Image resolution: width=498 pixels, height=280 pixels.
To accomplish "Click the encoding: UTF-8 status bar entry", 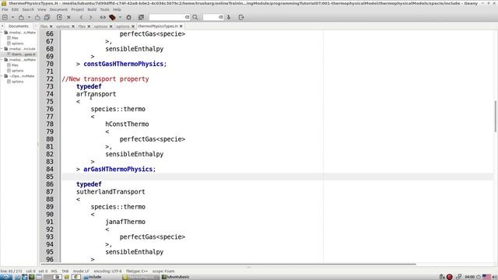I will click(x=107, y=271).
